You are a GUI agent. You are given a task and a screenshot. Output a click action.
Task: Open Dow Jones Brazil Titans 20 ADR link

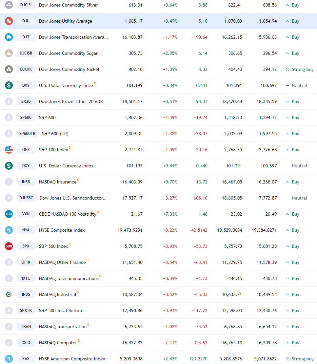point(73,101)
